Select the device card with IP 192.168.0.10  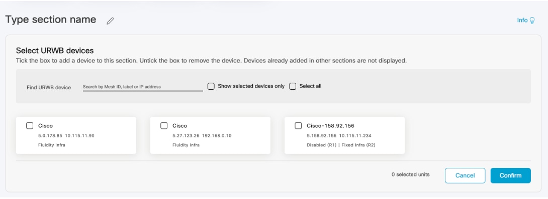point(210,135)
